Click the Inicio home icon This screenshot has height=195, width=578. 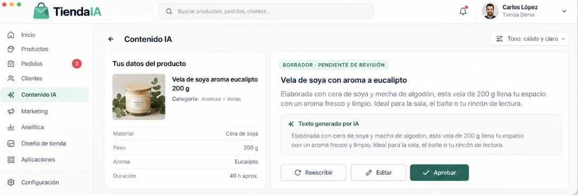(x=11, y=35)
